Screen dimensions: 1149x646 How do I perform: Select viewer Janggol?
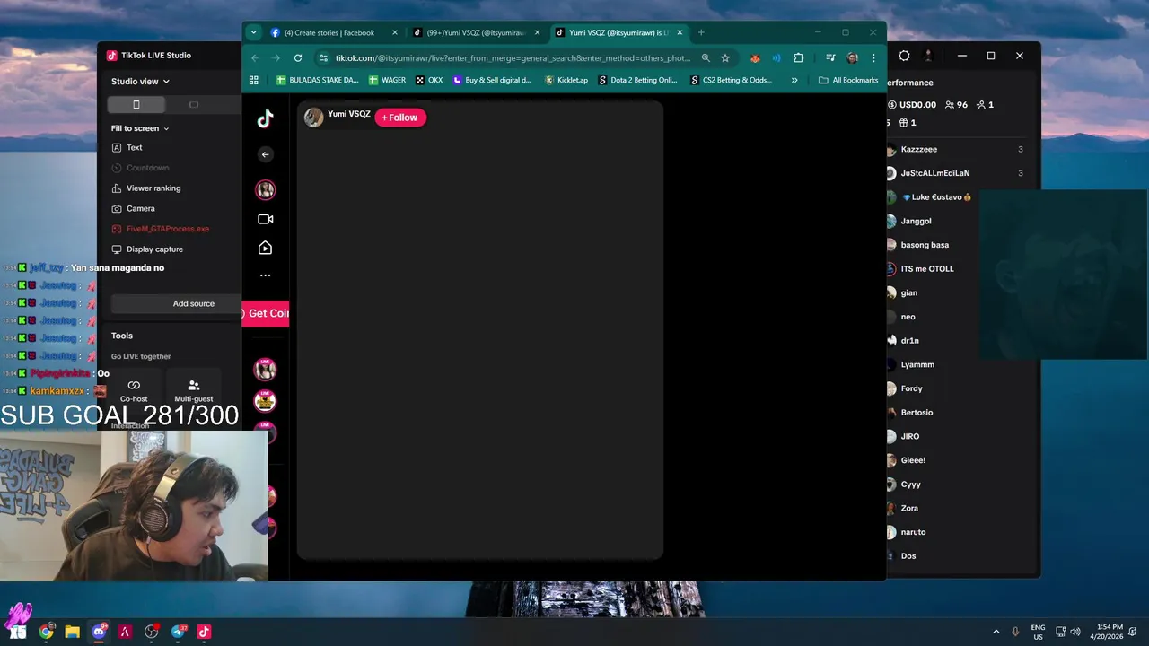click(x=916, y=221)
